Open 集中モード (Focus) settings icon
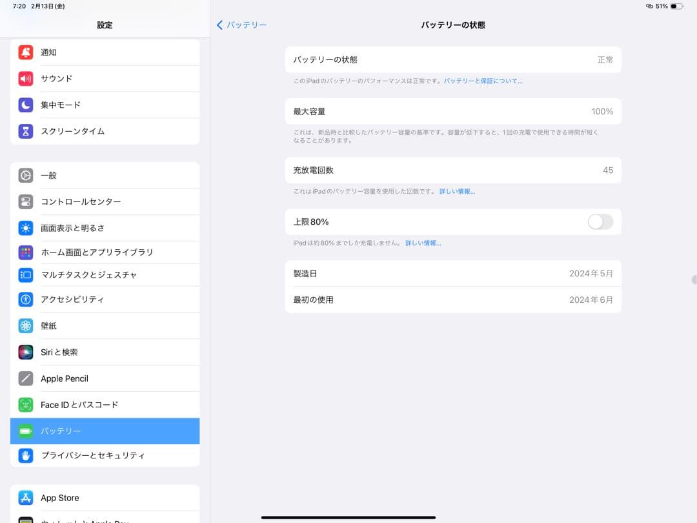This screenshot has width=697, height=523. click(x=26, y=105)
